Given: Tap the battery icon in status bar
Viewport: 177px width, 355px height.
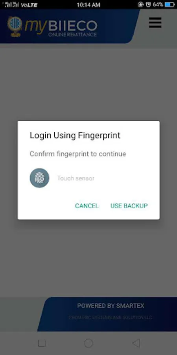Looking at the screenshot, I should coord(170,4).
